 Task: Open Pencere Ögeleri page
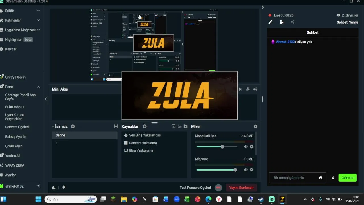point(17,127)
